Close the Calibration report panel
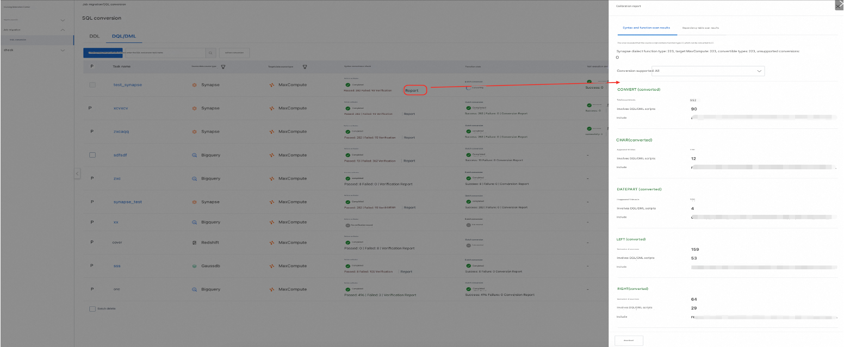Viewport: 844px width, 347px height. click(839, 4)
